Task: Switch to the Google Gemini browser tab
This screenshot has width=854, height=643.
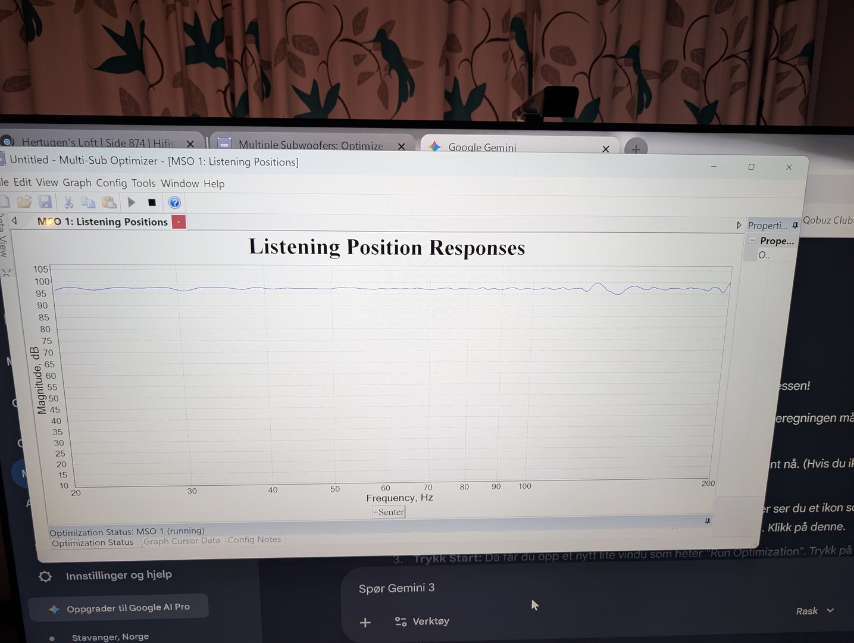Action: pyautogui.click(x=519, y=146)
